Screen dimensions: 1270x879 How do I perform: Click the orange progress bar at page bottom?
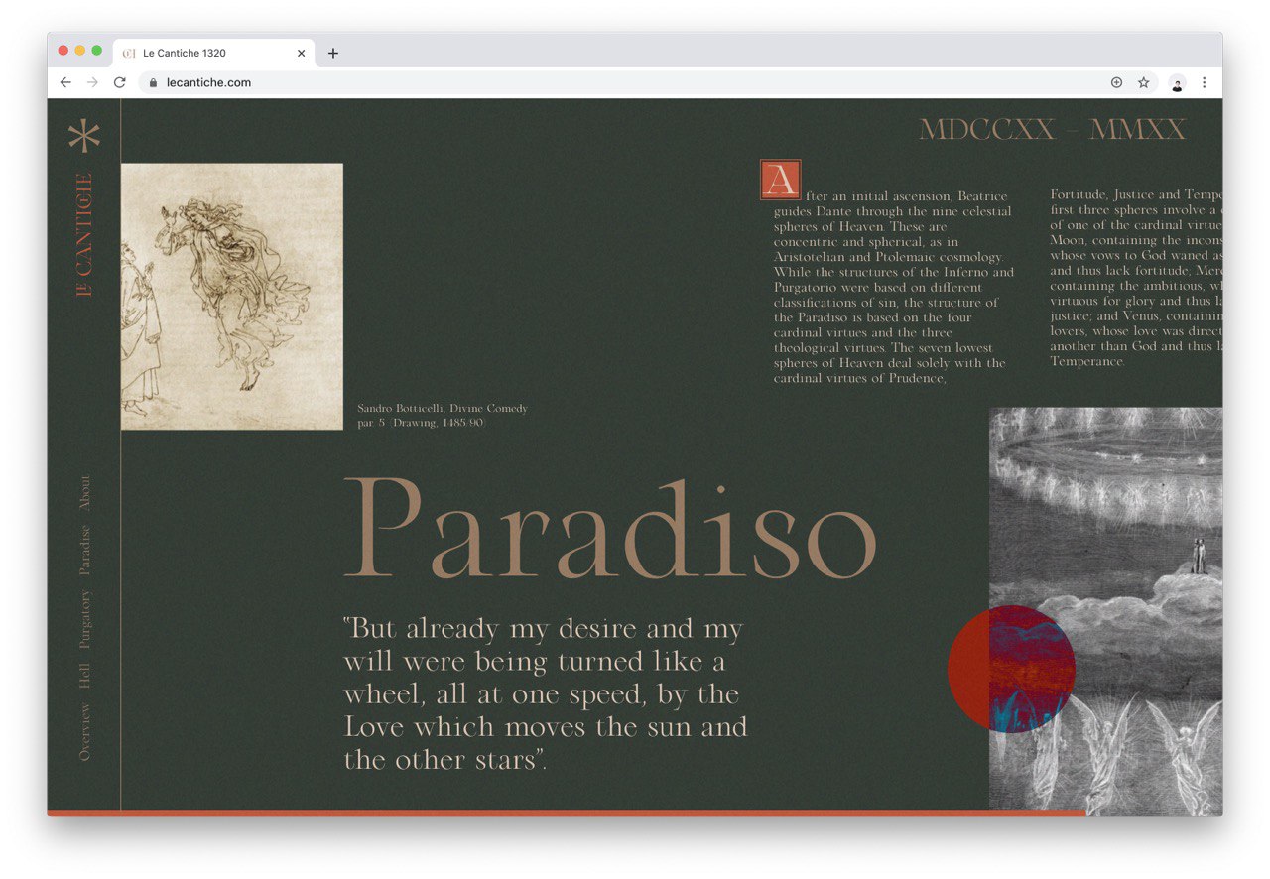(567, 813)
